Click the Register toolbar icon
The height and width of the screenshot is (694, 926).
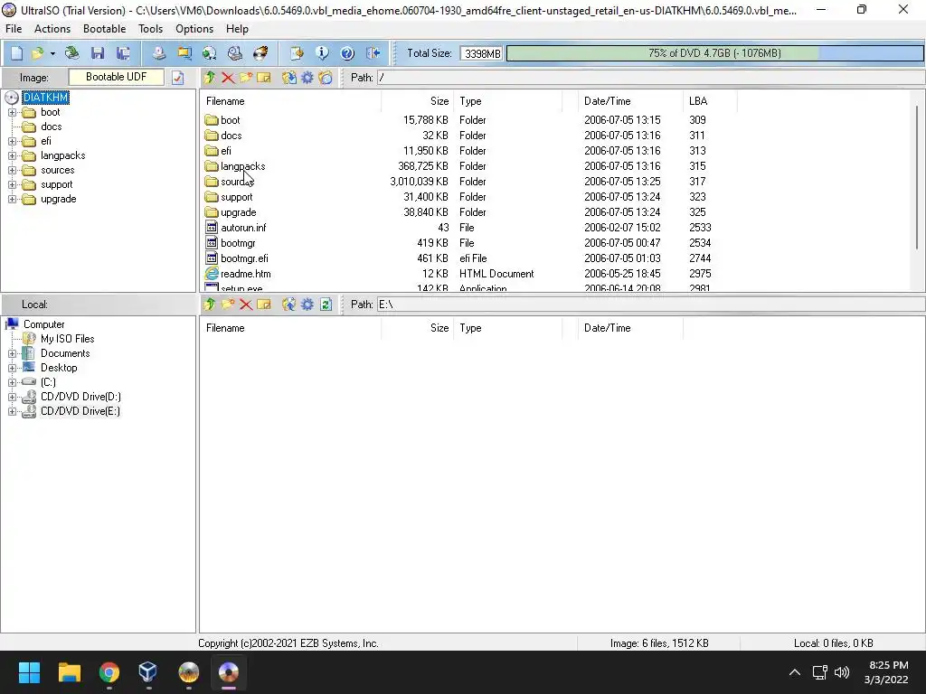click(297, 53)
